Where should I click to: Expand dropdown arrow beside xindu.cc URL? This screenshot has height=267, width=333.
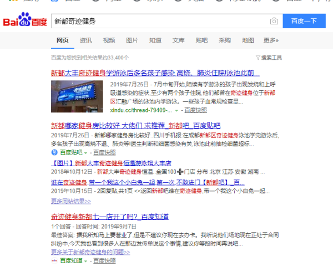176,111
